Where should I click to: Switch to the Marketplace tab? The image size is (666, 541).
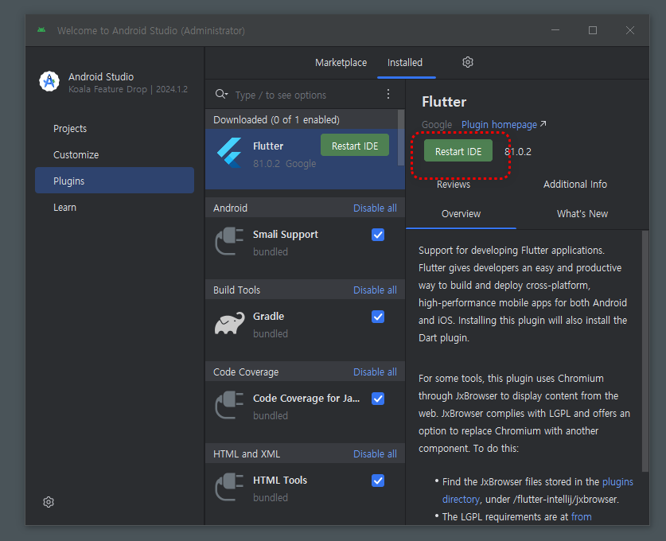341,62
